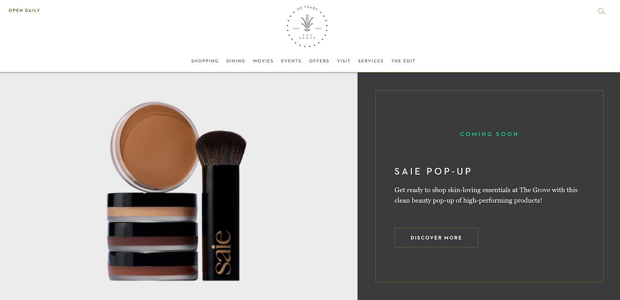Click The Grove 20 Years logo
Screen dimensions: 620x300
[307, 26]
